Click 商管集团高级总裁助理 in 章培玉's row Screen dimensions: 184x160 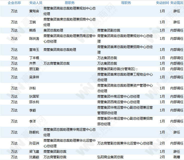click(x=60, y=50)
